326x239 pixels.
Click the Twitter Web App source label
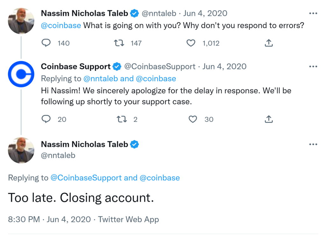pos(128,219)
